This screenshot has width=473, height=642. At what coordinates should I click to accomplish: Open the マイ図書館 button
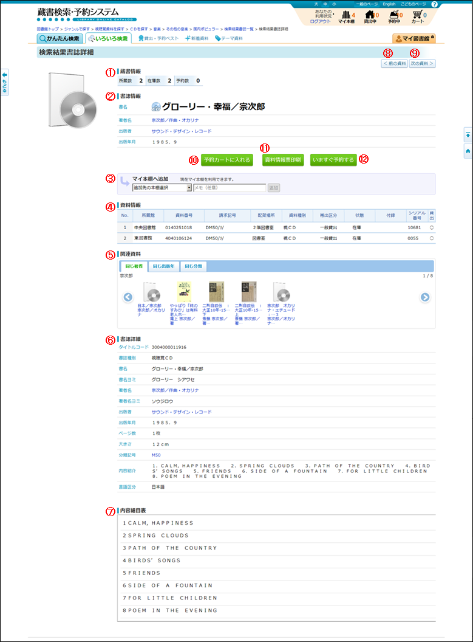[x=413, y=38]
